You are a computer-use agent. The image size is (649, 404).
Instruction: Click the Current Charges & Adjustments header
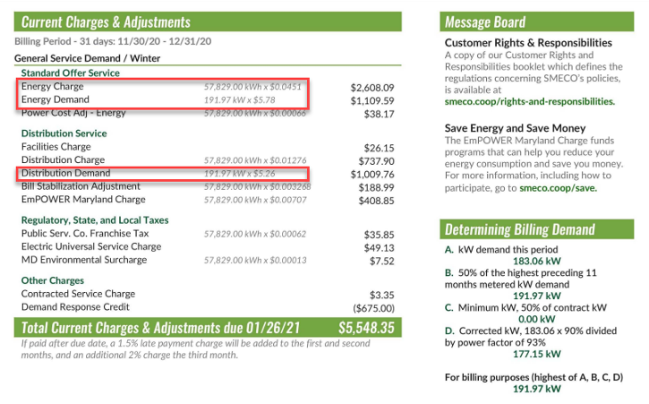(106, 21)
